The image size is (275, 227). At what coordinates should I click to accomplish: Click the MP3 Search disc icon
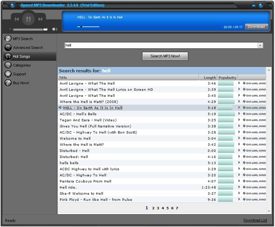tap(8, 39)
